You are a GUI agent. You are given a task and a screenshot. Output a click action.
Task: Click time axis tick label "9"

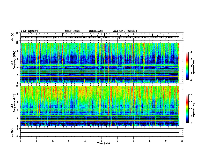(x=166, y=141)
